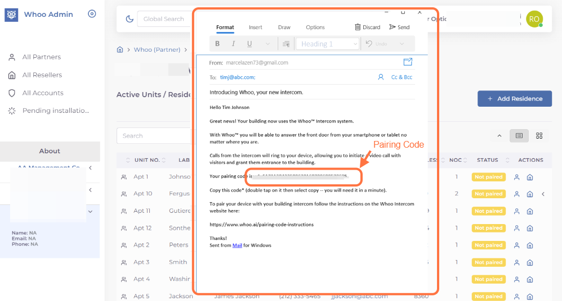Discard the email draft

click(367, 27)
